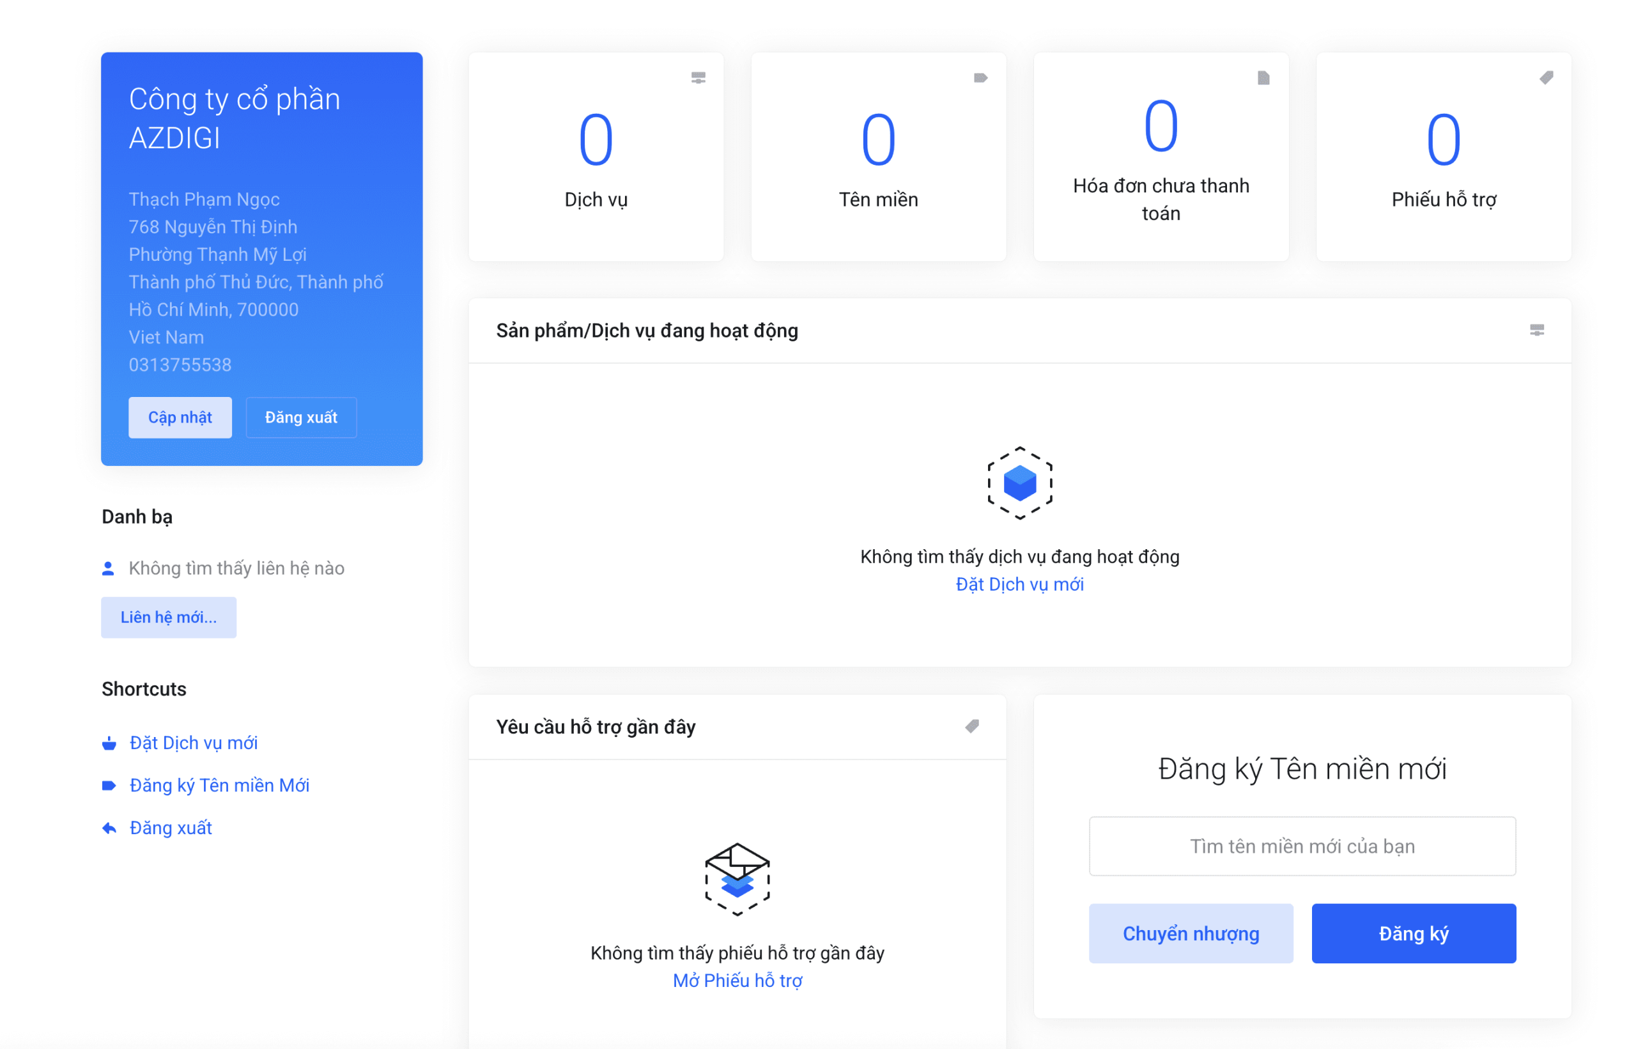Click the tag icon beside Đăng ký Tên miền Mới
Viewport: 1636px width, 1049px height.
(109, 786)
